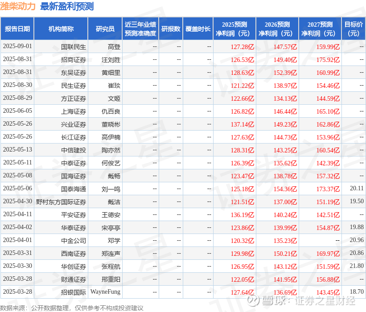Click the 研报数 column header
This screenshot has height=312, width=366.
(171, 29)
